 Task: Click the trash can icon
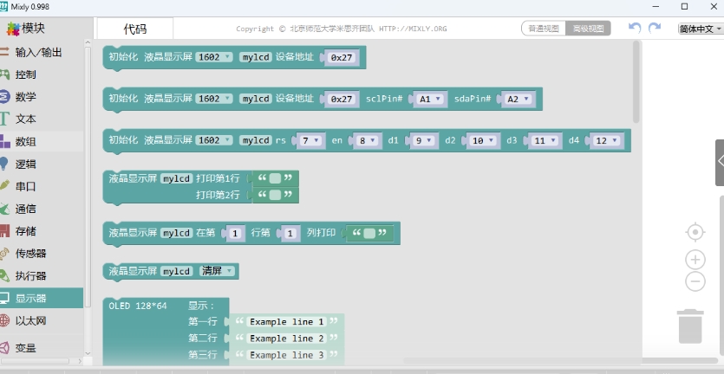tap(690, 326)
